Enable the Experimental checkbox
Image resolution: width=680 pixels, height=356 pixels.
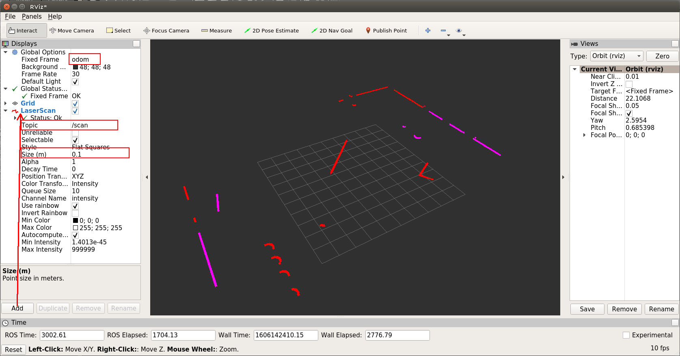[626, 335]
